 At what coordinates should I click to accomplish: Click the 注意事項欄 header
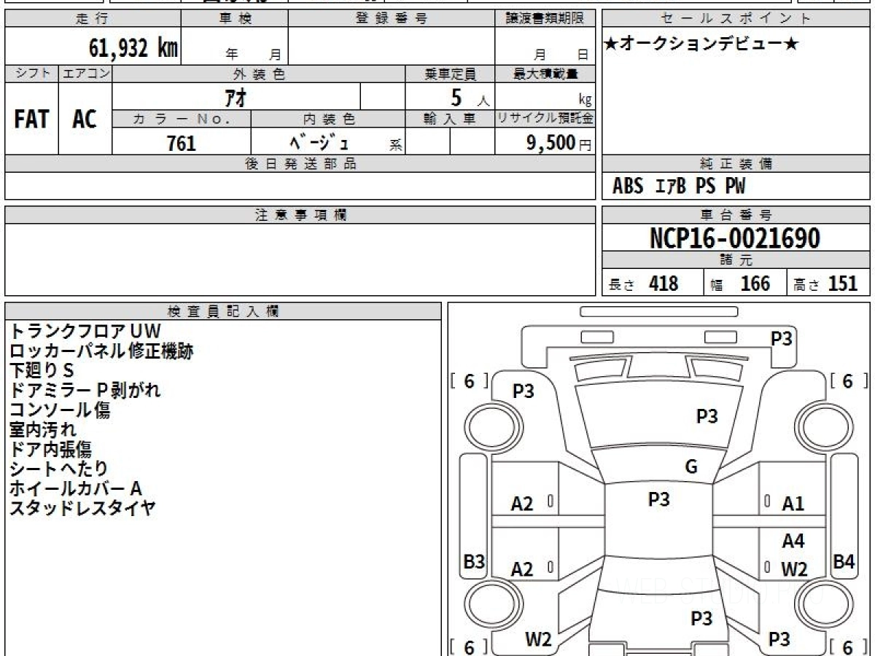click(x=300, y=215)
